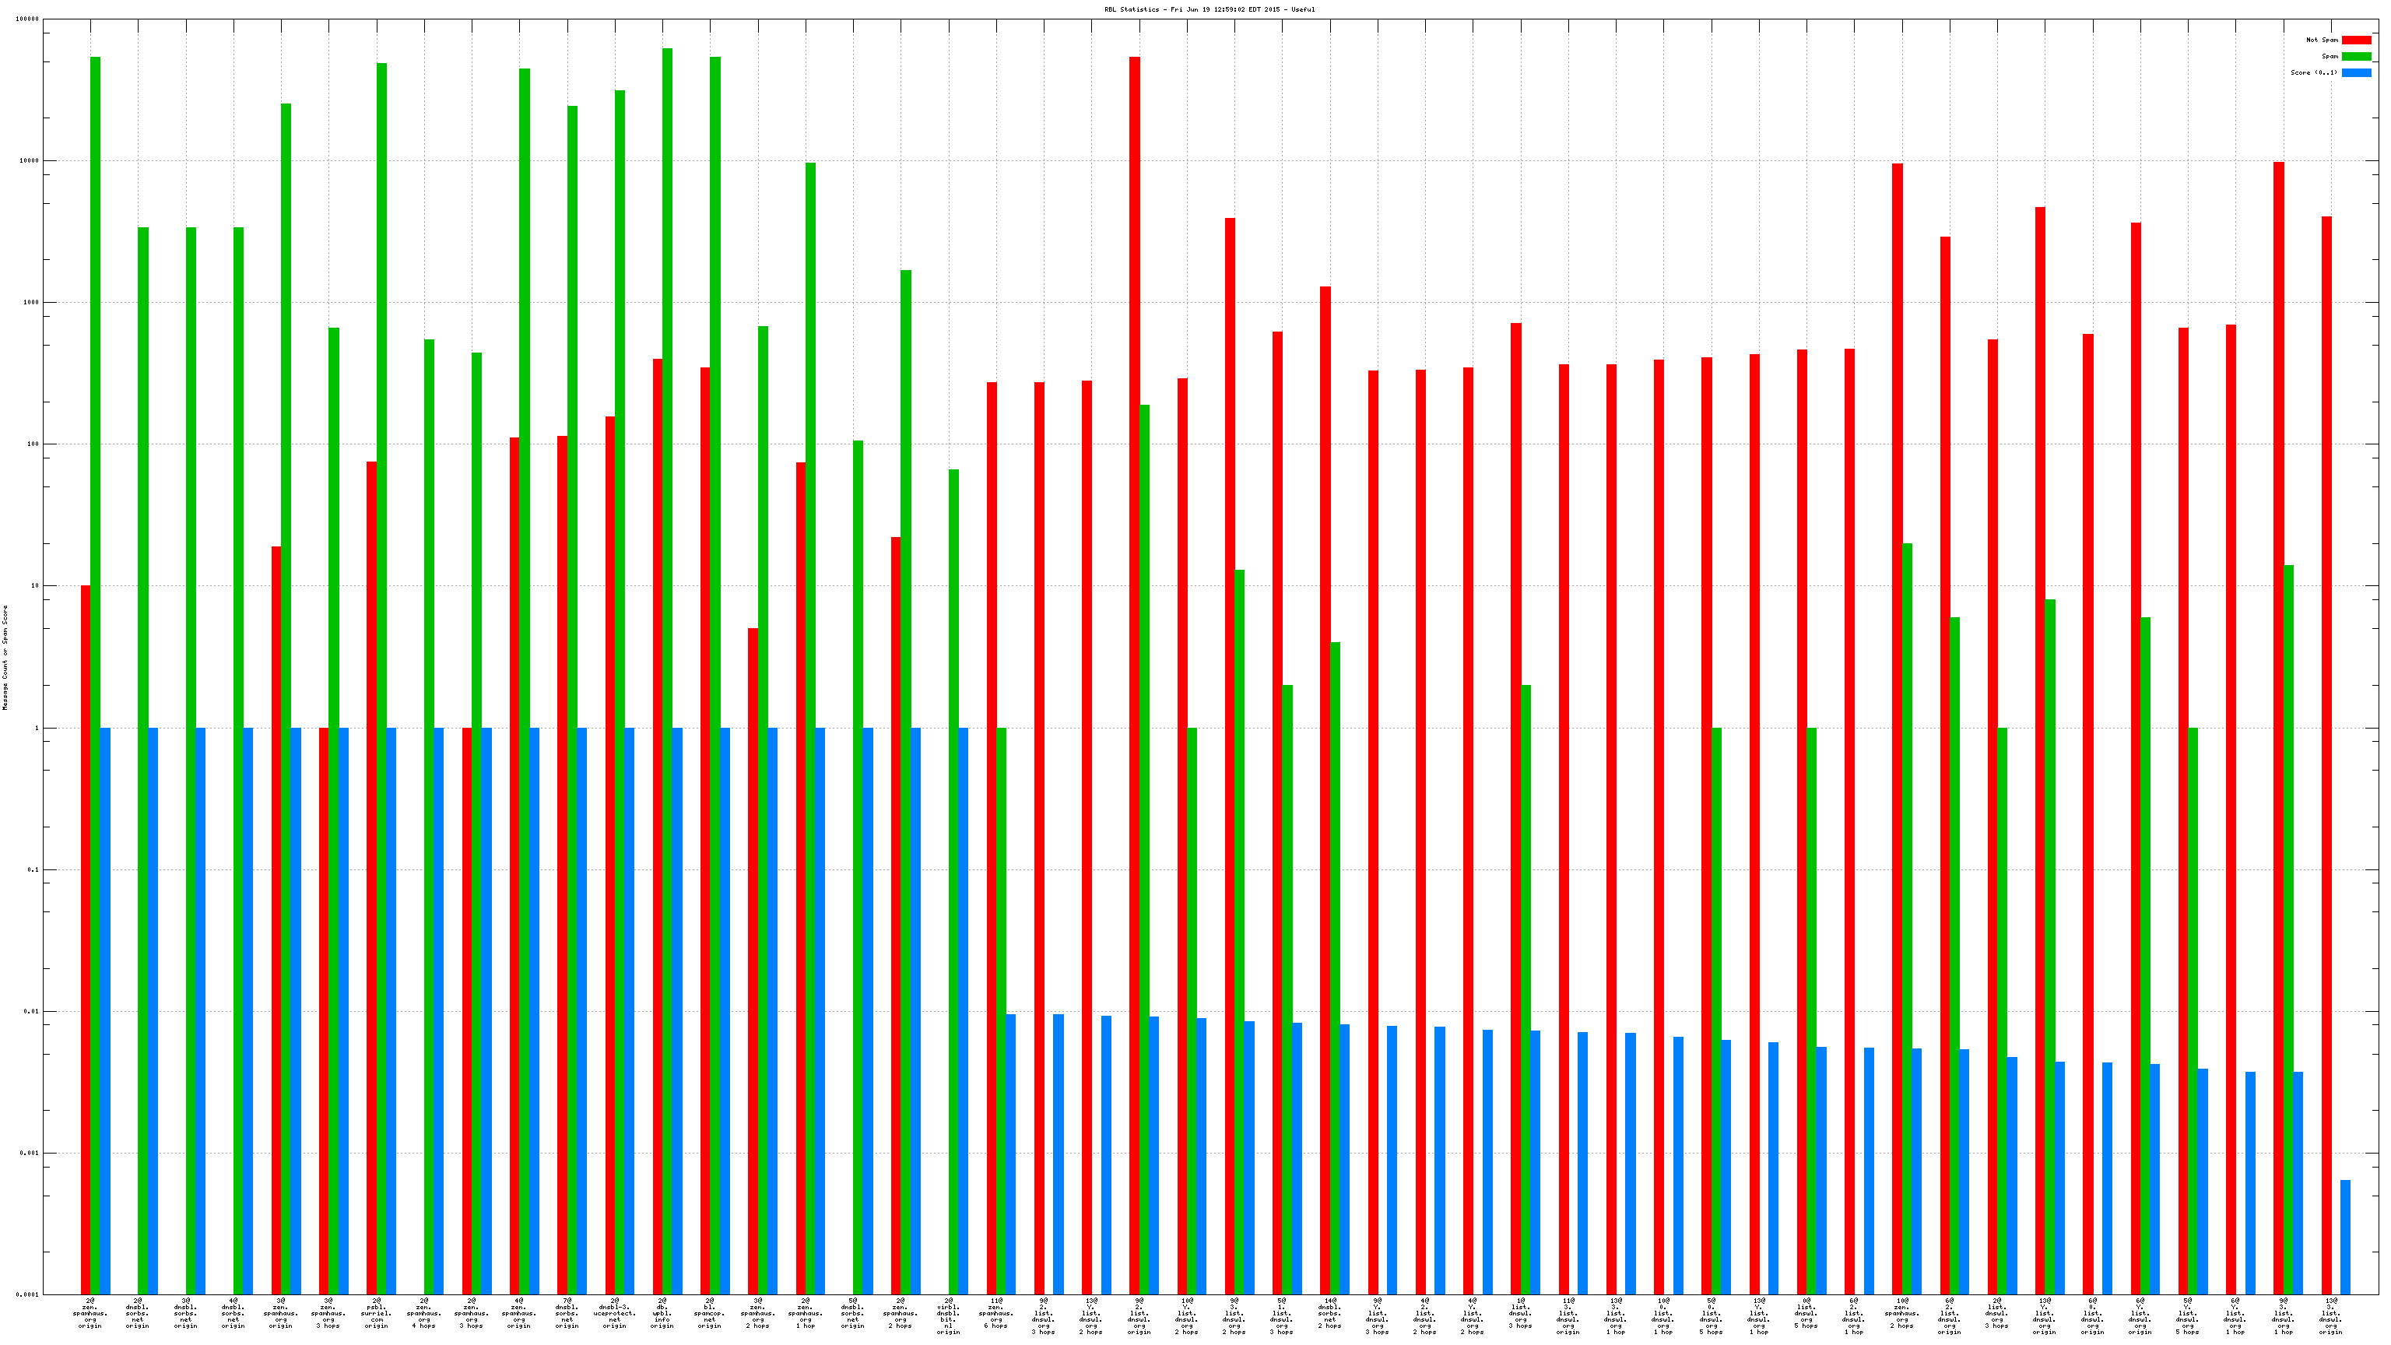Click the Not Spam legend text
The image size is (2391, 1345).
2322,40
